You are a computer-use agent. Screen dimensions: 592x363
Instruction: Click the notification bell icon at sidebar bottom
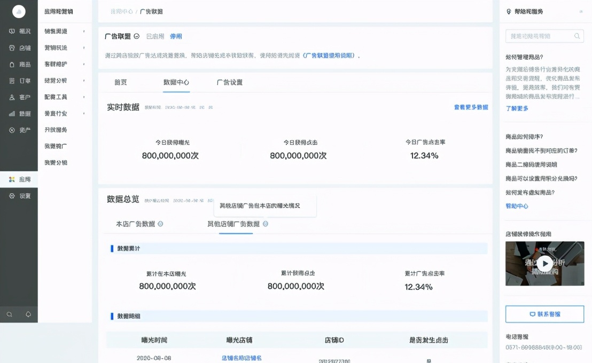(28, 314)
